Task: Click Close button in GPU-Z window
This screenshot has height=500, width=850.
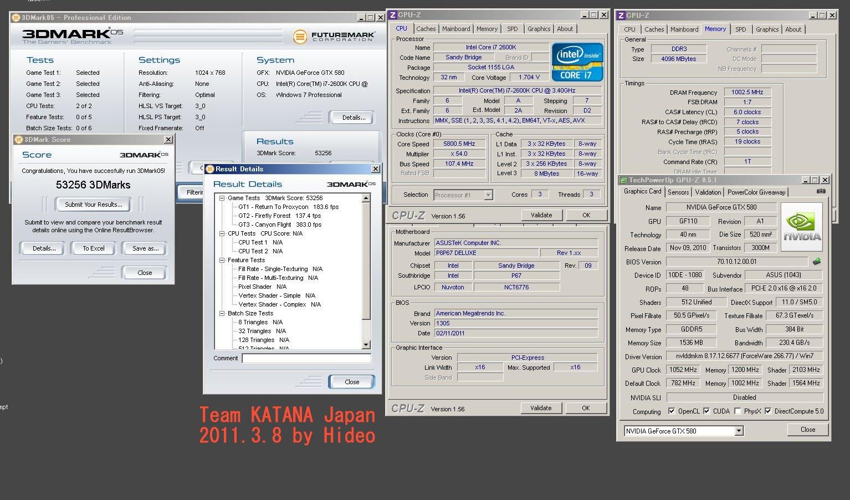Action: (x=807, y=430)
